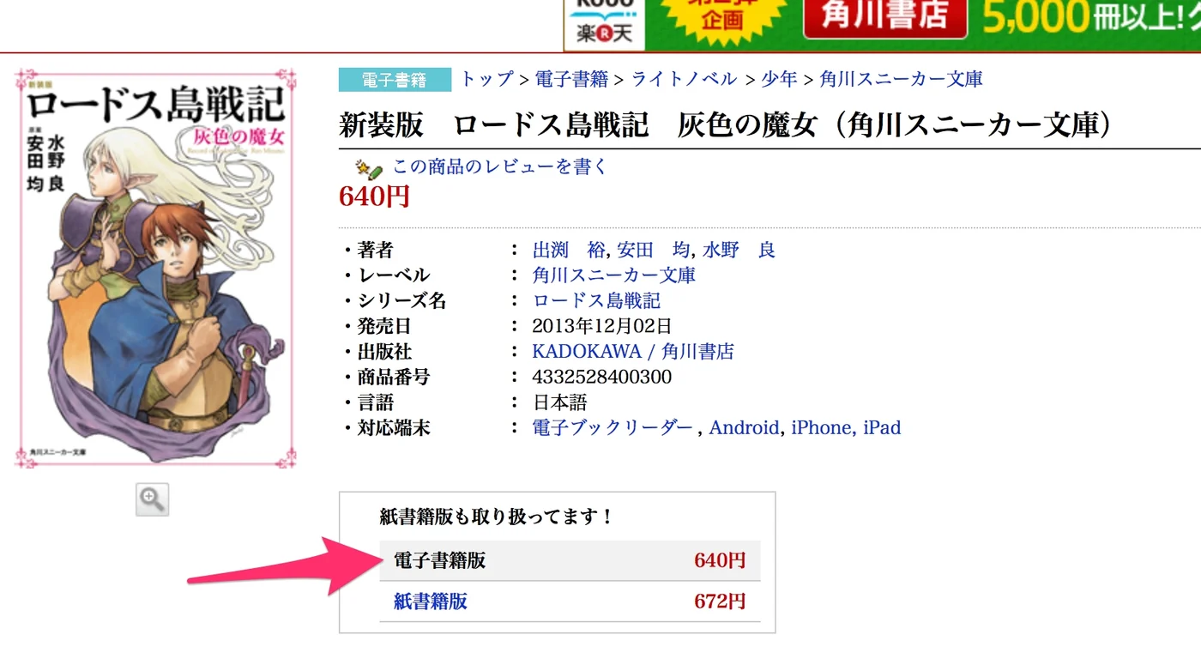Click the 672円 paper edition price

[x=720, y=601]
